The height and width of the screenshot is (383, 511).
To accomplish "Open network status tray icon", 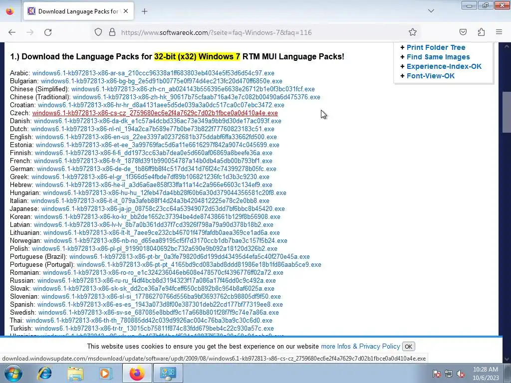I will 449,374.
